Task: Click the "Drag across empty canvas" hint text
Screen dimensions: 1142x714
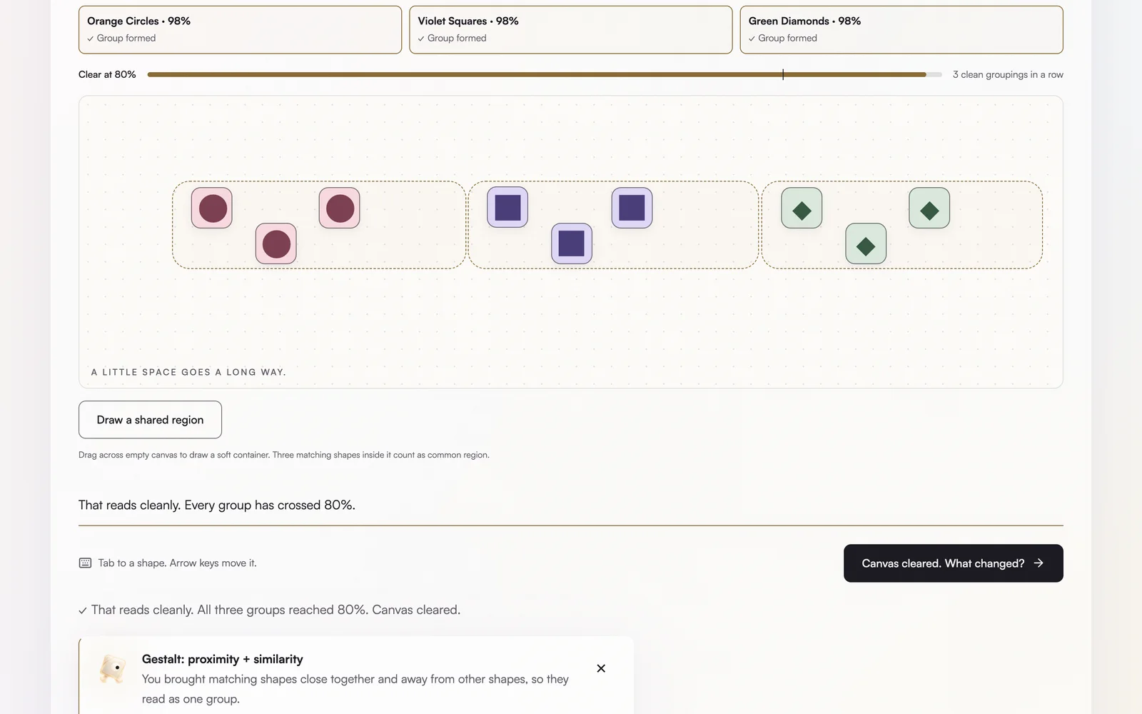Action: click(284, 455)
